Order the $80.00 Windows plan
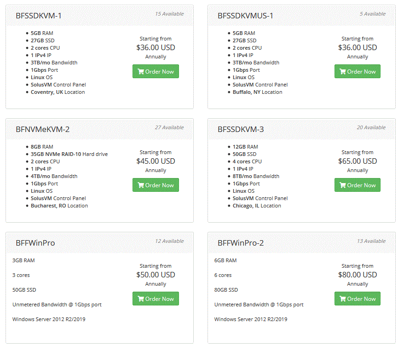Screen dimensions: 404x351 (358, 299)
